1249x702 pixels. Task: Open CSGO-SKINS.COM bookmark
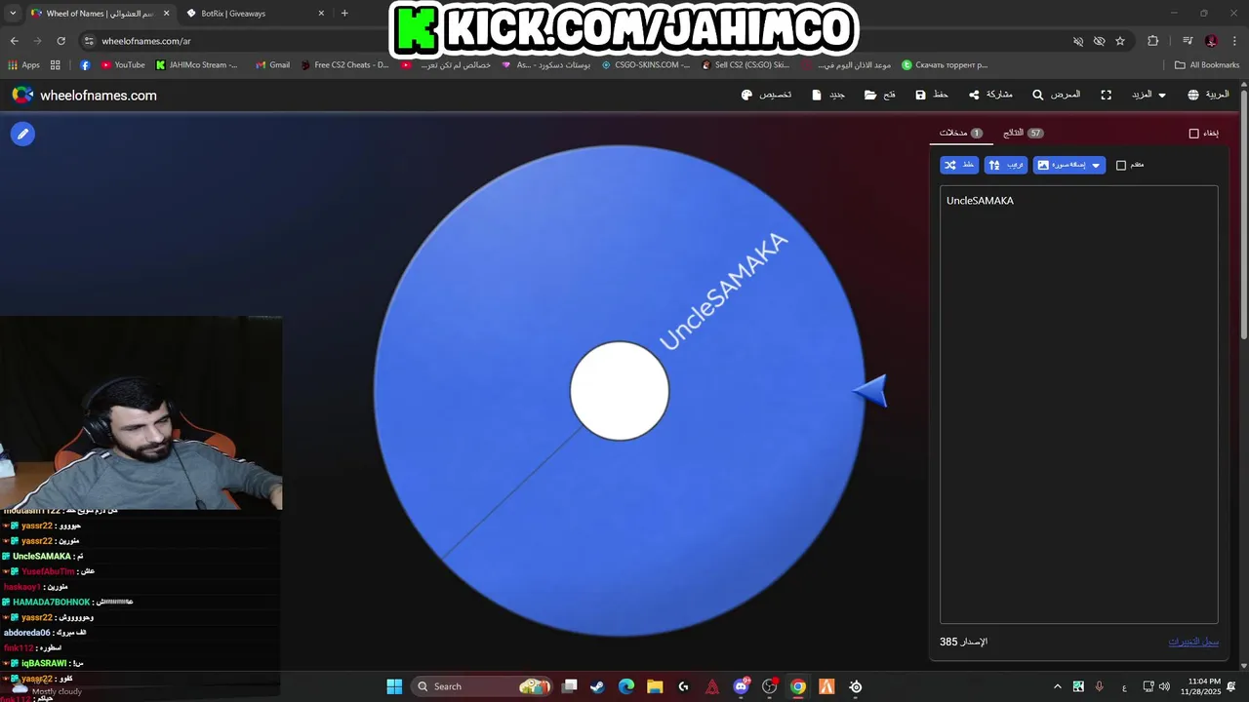coord(645,65)
